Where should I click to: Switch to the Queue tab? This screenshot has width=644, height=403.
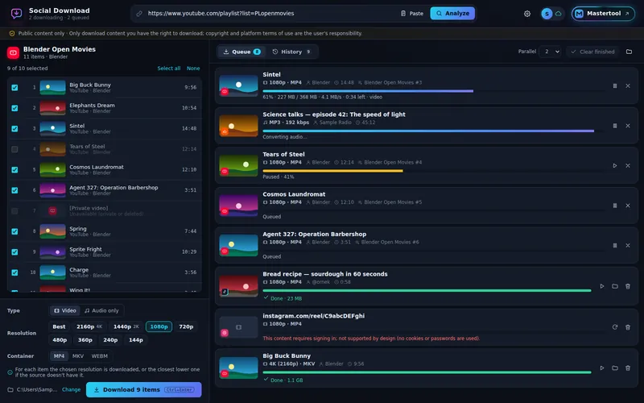click(x=242, y=52)
